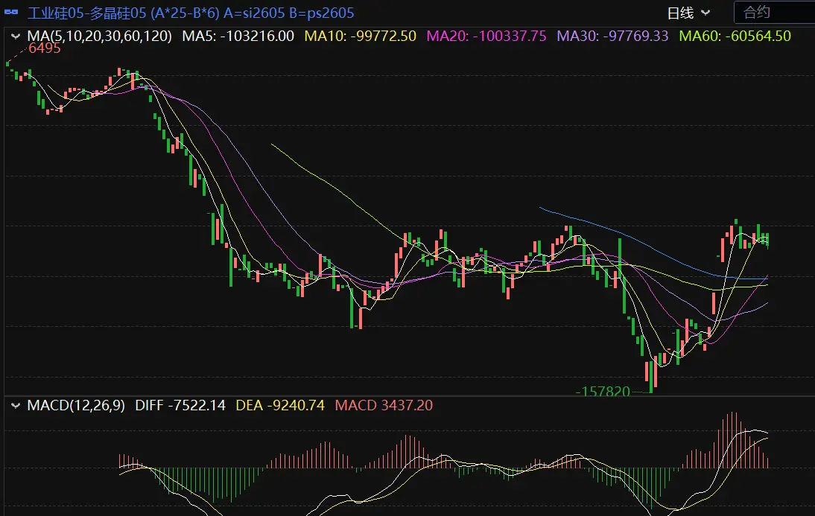Open MA(5,10,20,30,60,120) indicator settings
Viewport: 815px width, 516px height.
[x=99, y=36]
